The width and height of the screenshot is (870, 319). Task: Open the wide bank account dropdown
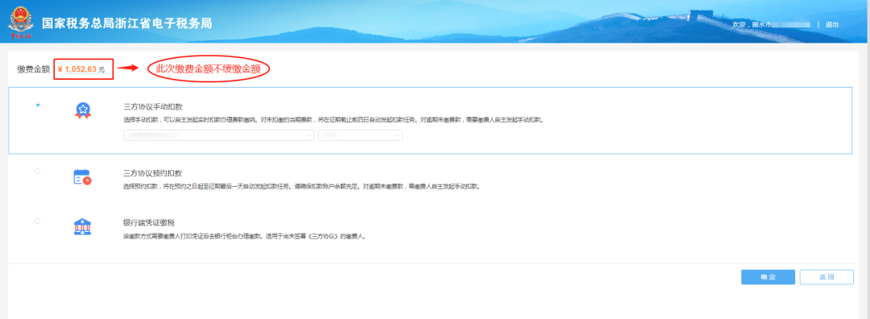(219, 135)
